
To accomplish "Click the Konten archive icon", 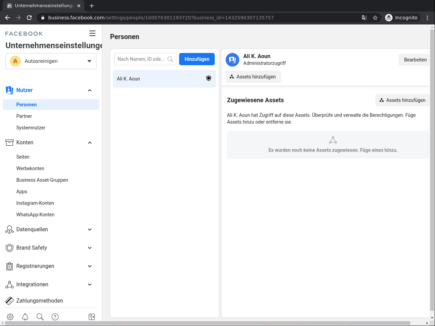I will click(10, 143).
